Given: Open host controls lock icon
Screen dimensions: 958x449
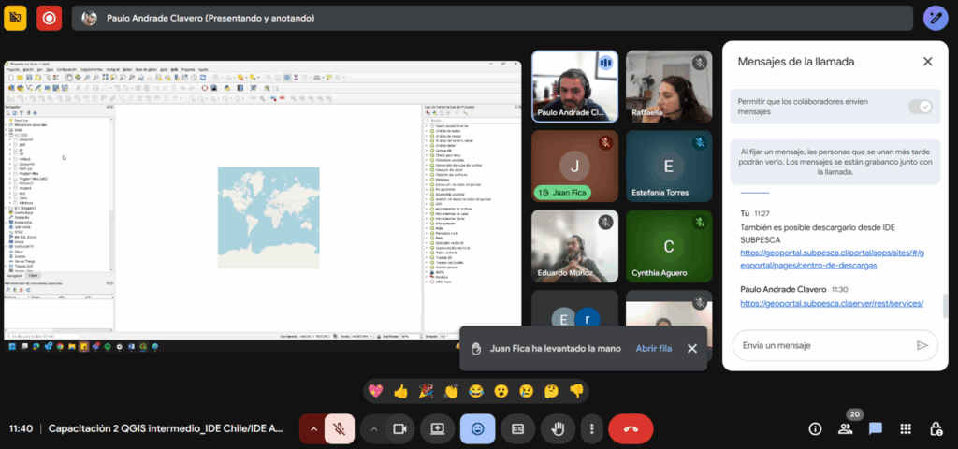Looking at the screenshot, I should point(936,428).
